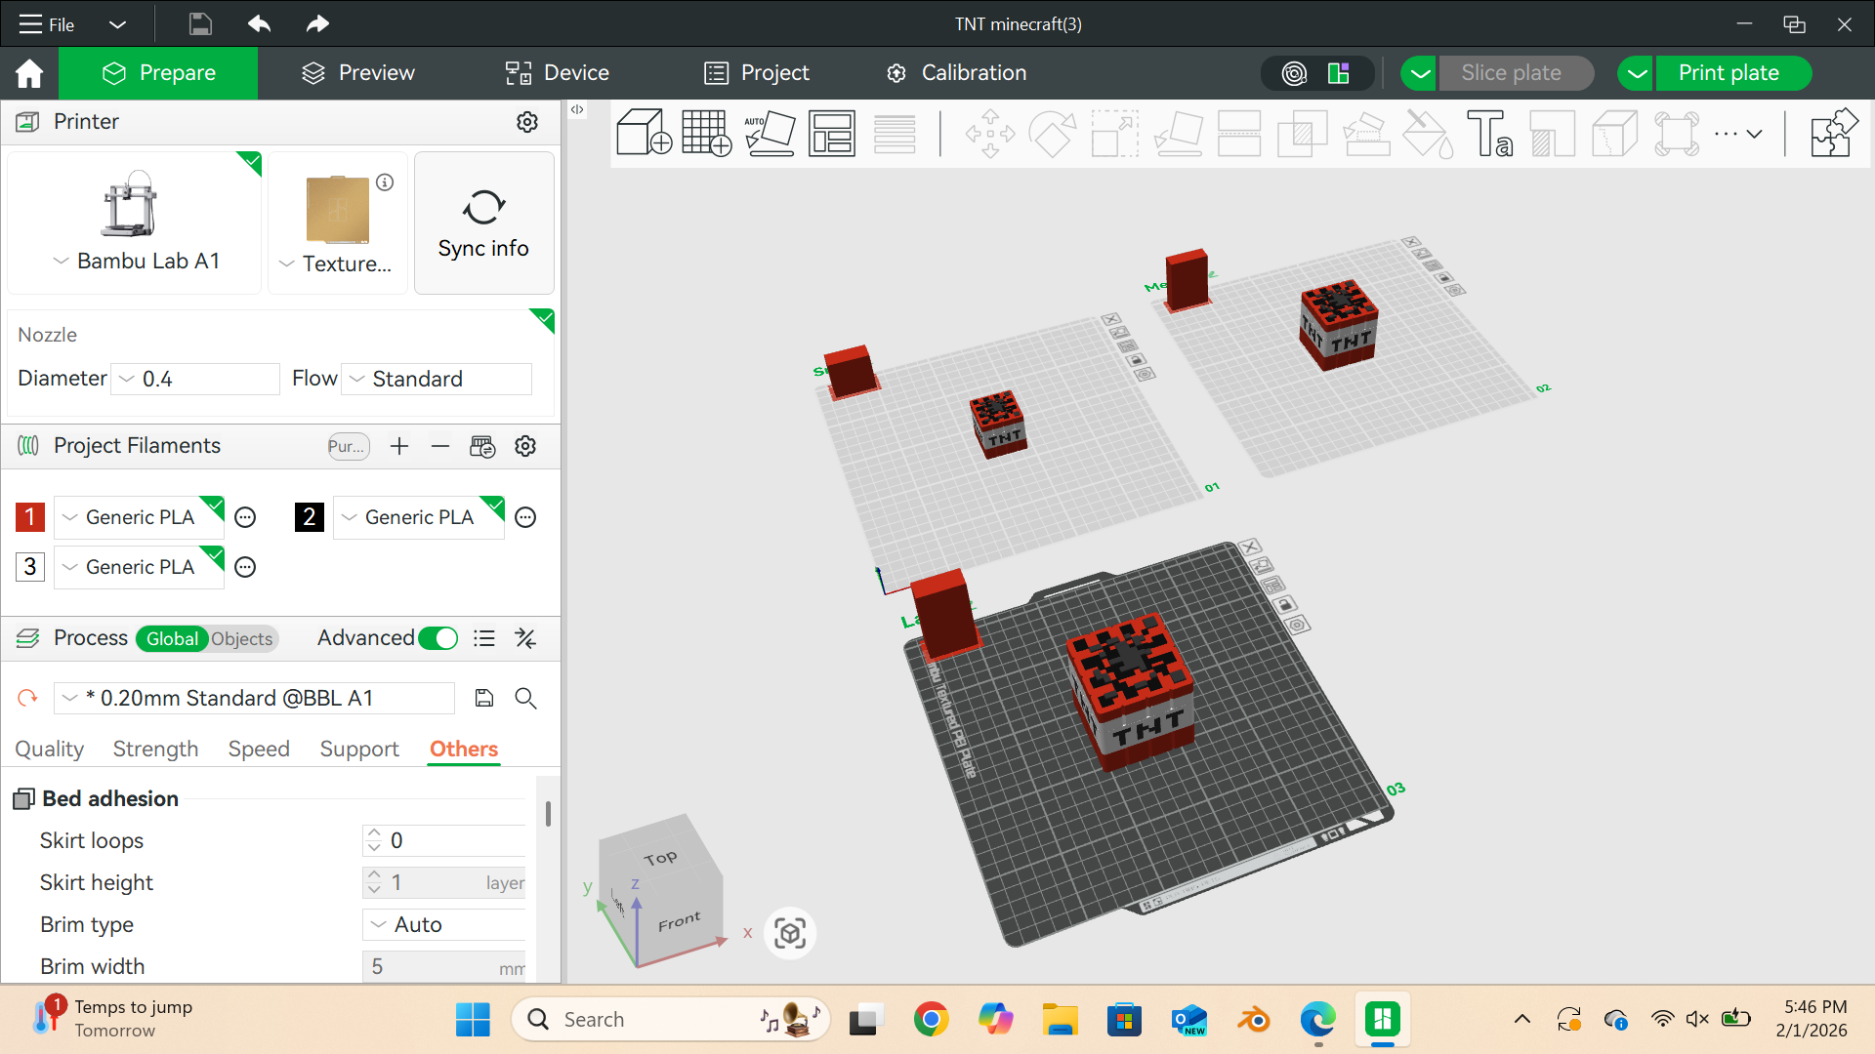1875x1054 pixels.
Task: Switch to the Project tab
Action: click(757, 73)
